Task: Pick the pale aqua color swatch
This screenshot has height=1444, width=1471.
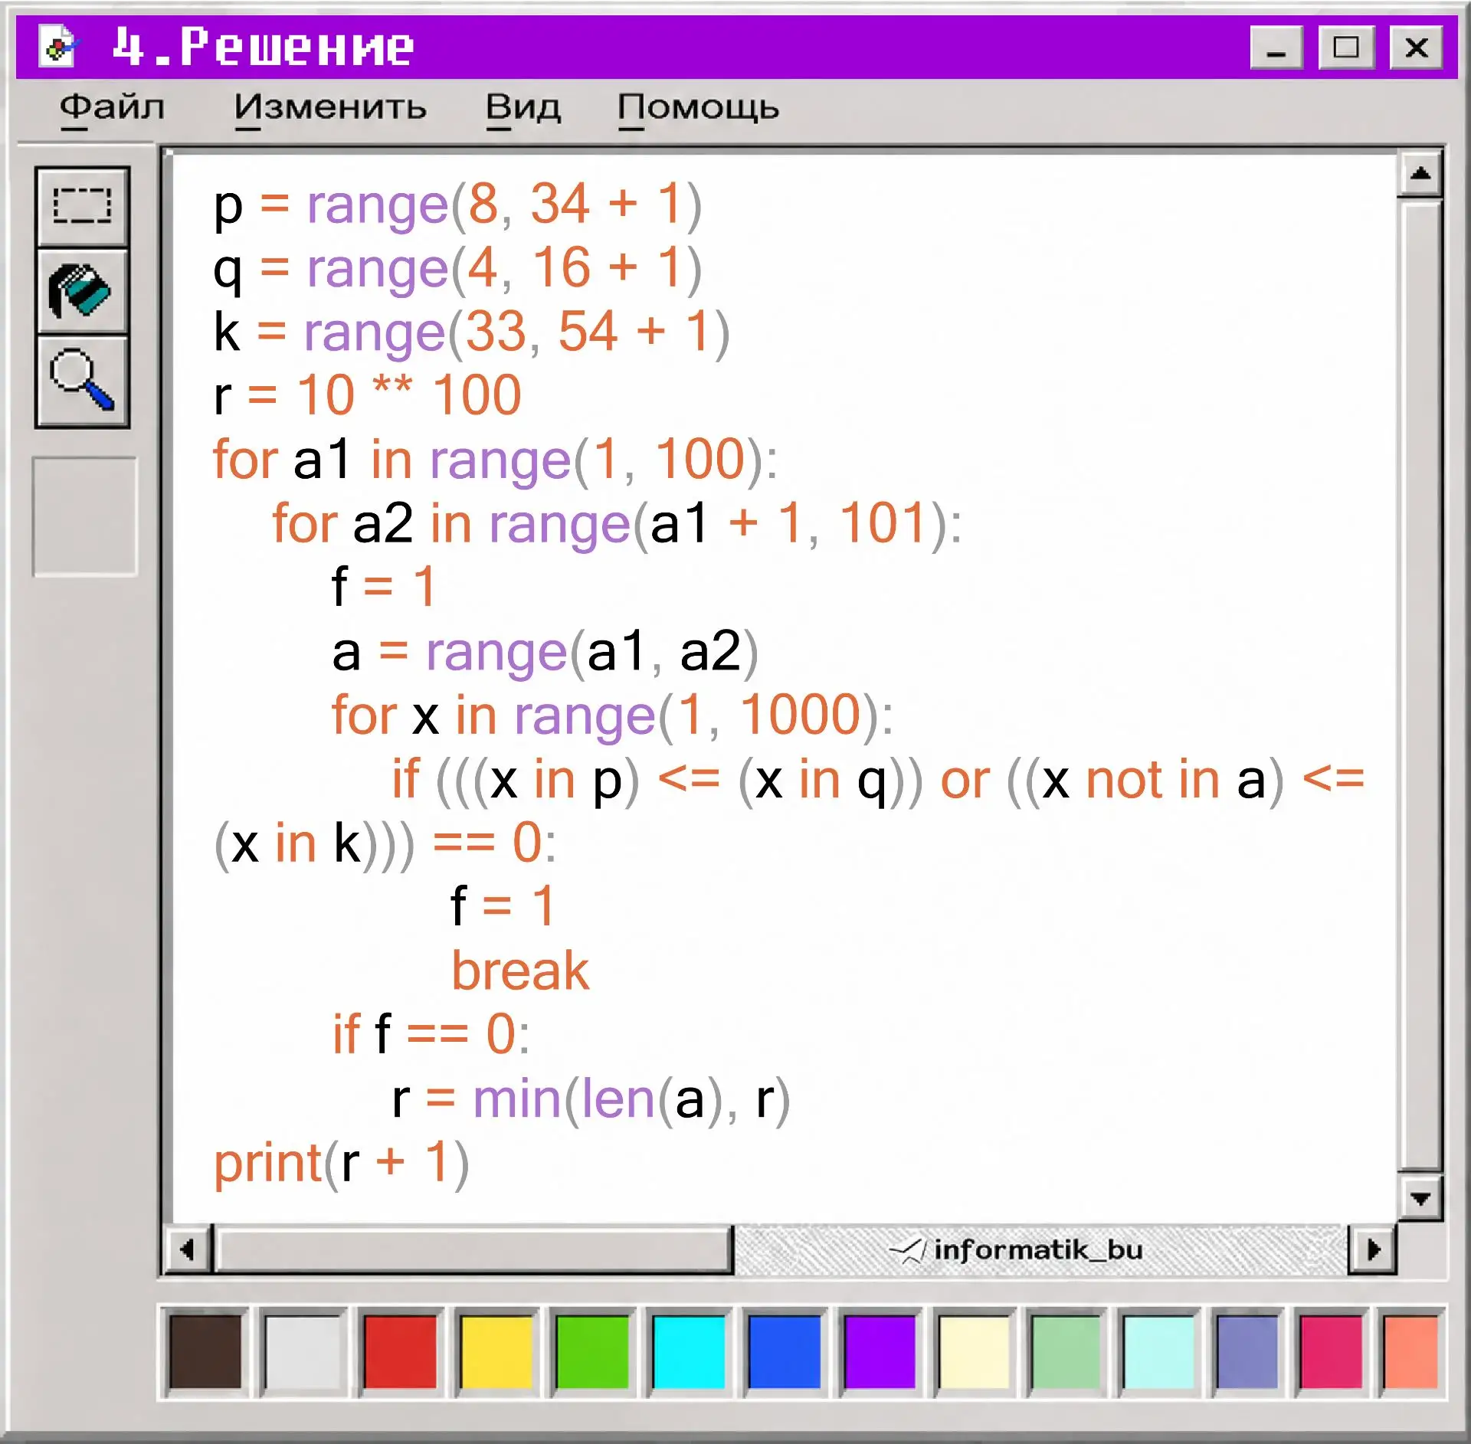Action: [x=1158, y=1352]
